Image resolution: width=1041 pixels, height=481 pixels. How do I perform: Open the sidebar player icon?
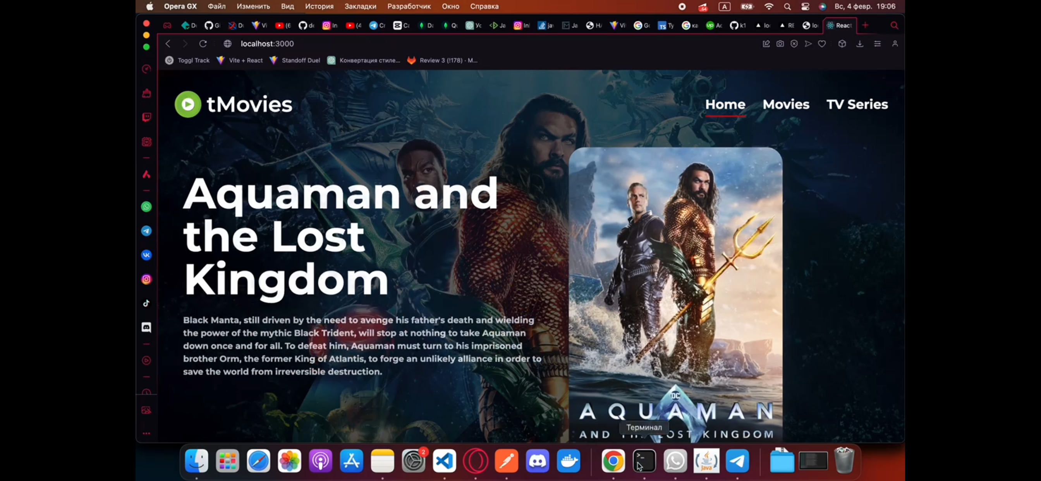point(146,360)
